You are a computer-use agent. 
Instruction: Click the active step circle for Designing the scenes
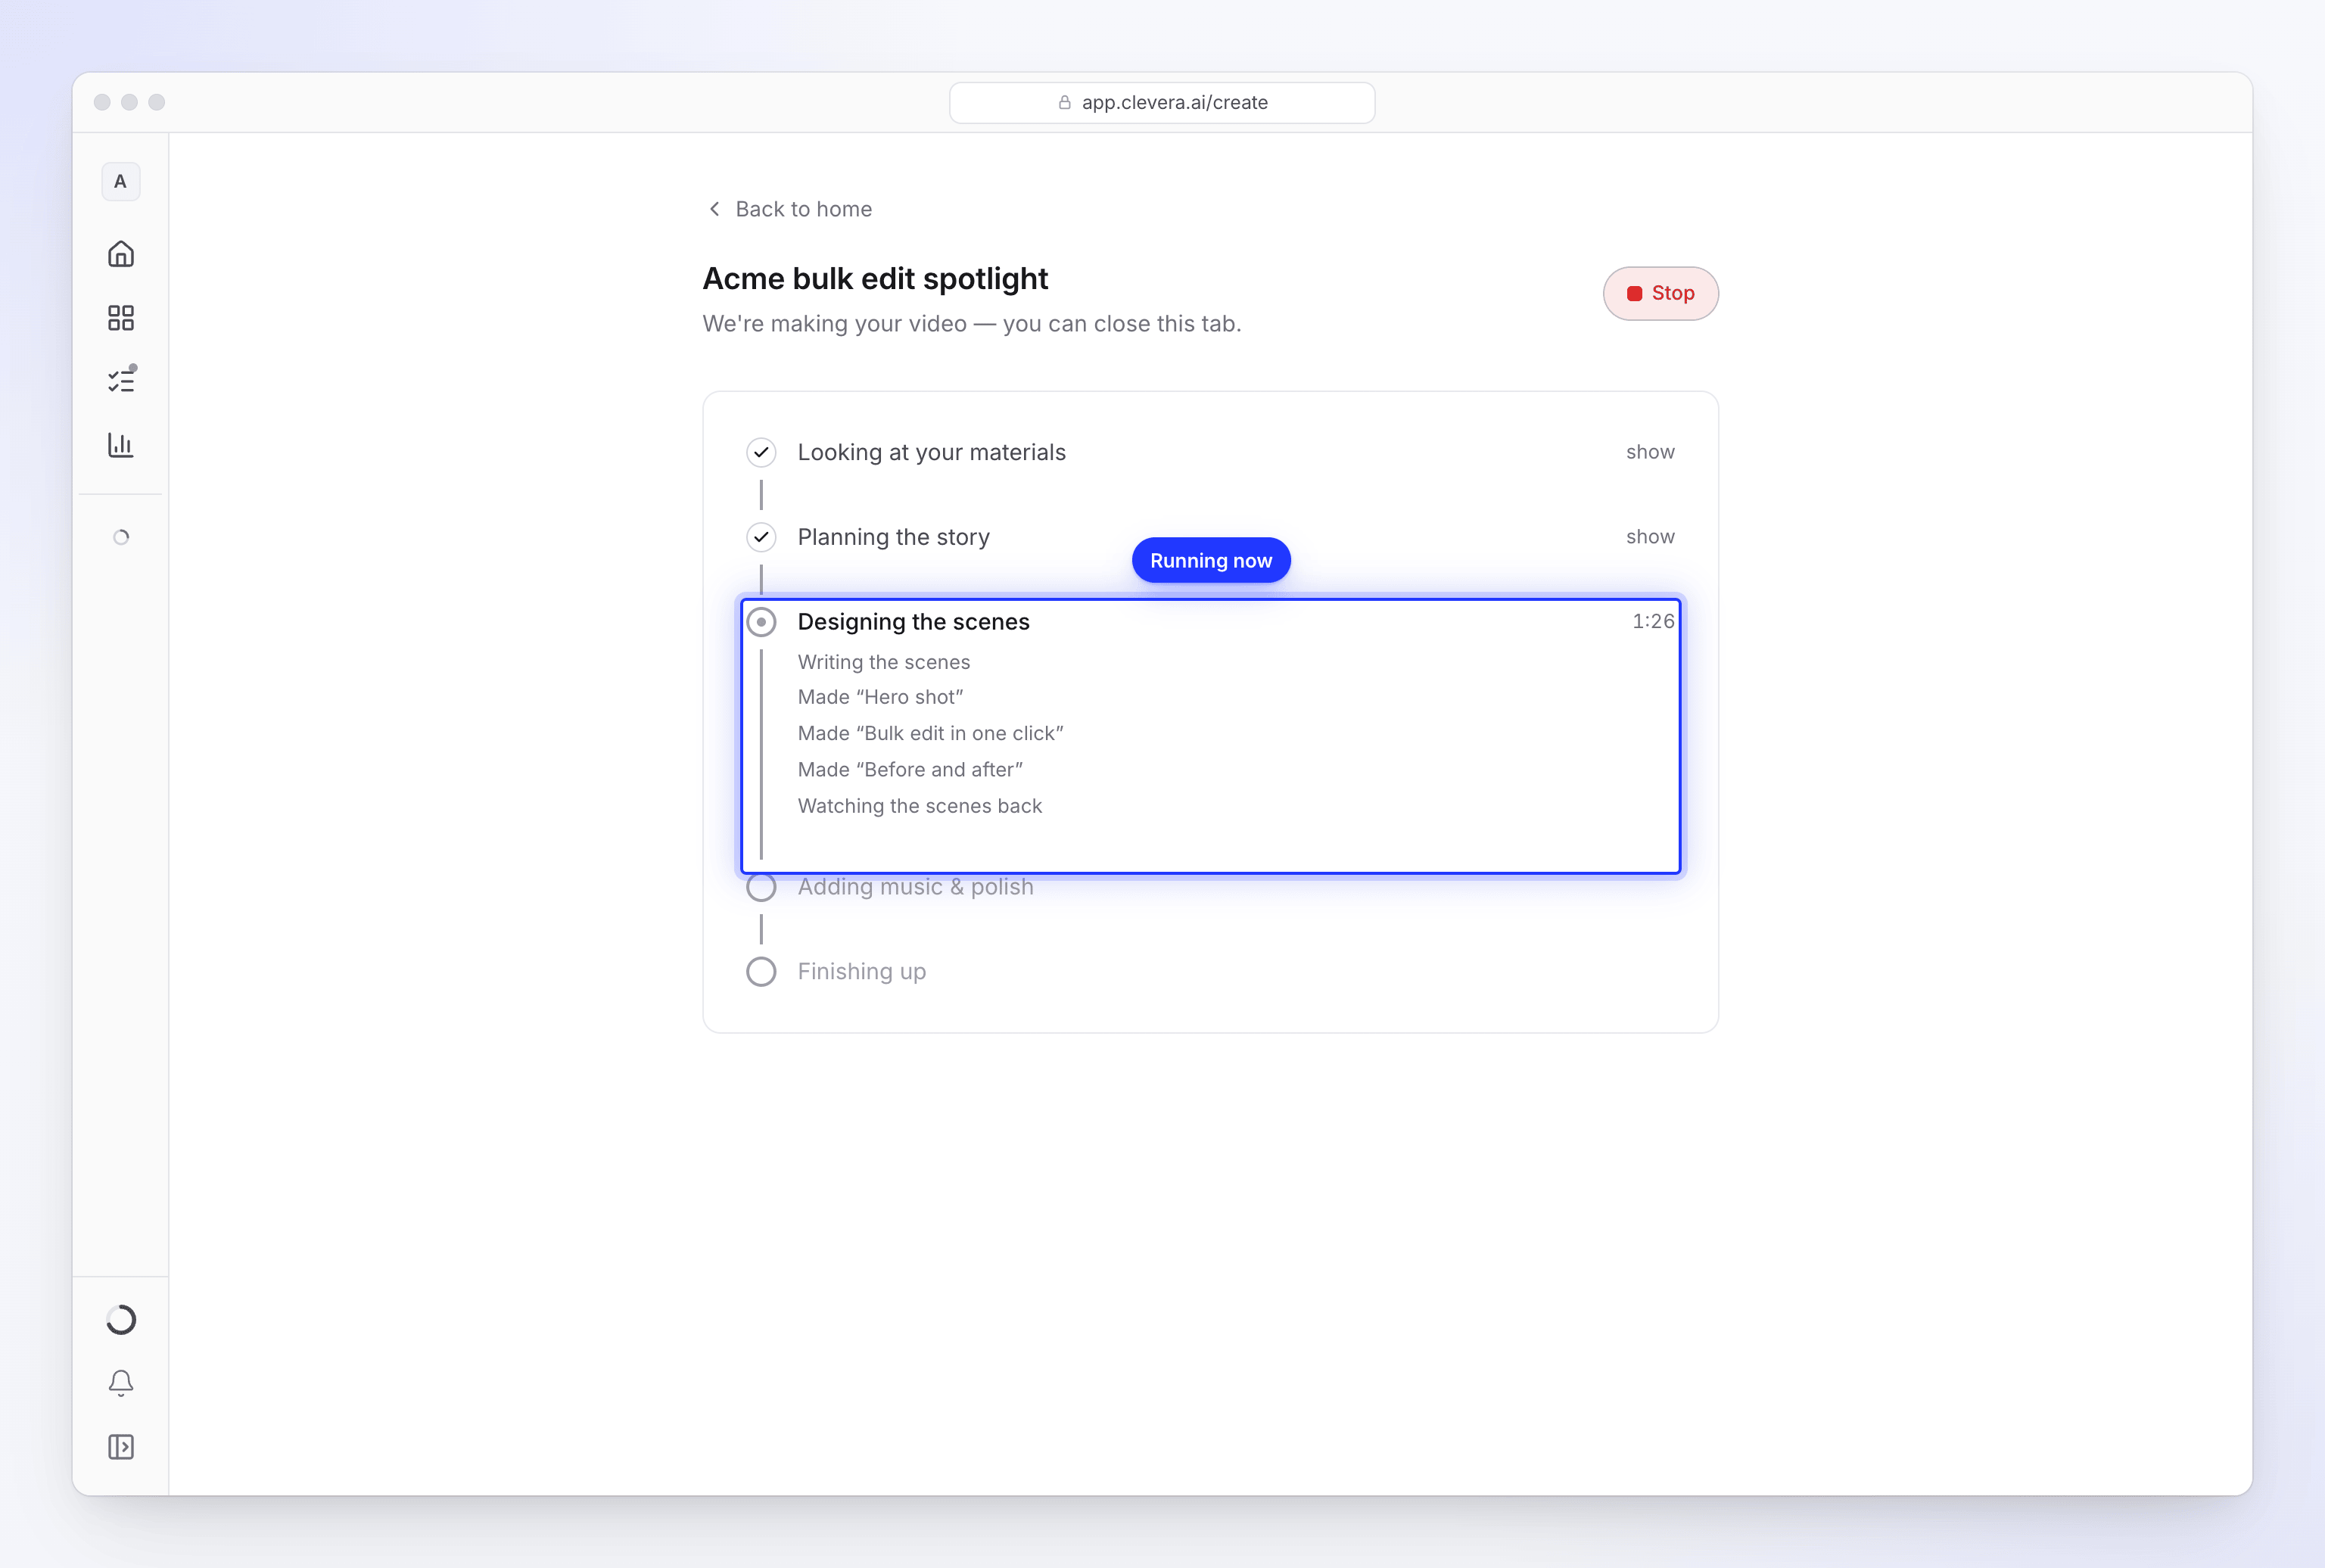(x=761, y=622)
